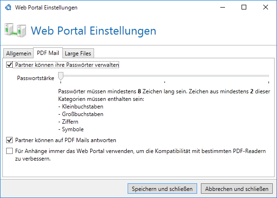Click the Passwortstärke label
This screenshot has height=198, width=277.
(x=35, y=78)
